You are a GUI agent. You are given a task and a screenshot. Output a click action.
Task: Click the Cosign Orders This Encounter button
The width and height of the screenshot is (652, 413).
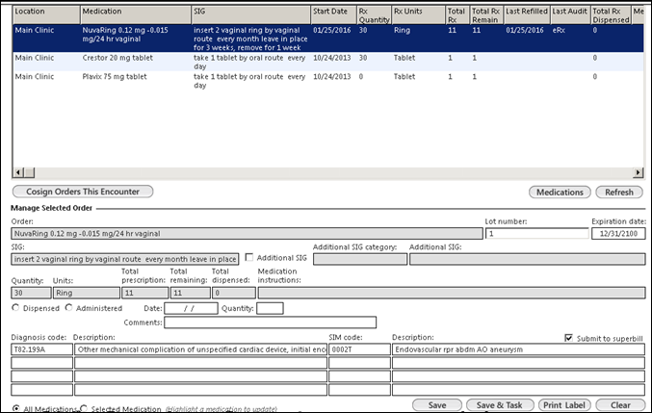(83, 192)
